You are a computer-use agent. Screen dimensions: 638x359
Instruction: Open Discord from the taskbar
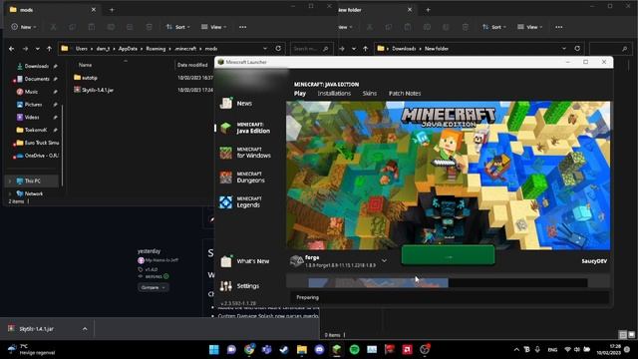(x=319, y=349)
